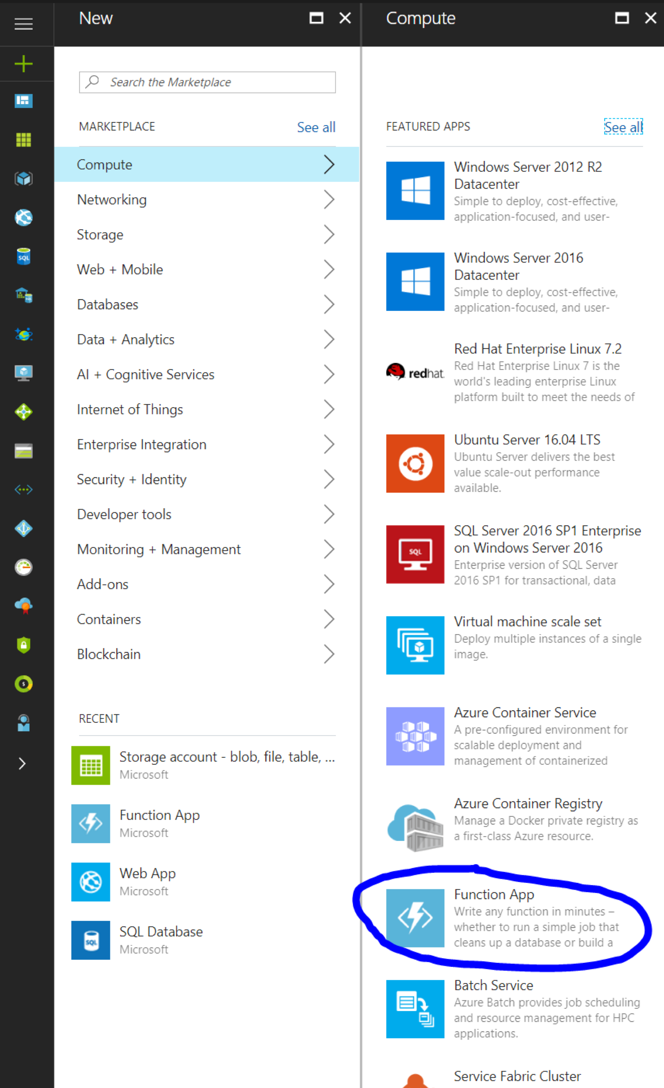Click the green plus New resource icon
Screen dimensions: 664x1088
23,64
